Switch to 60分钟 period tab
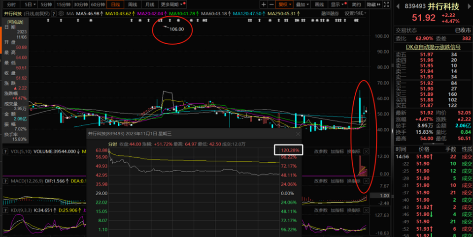Screen dimensions: 473x237 pyautogui.click(x=98, y=4)
